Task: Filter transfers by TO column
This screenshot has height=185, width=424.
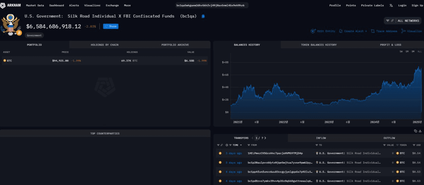Action: 317,145
